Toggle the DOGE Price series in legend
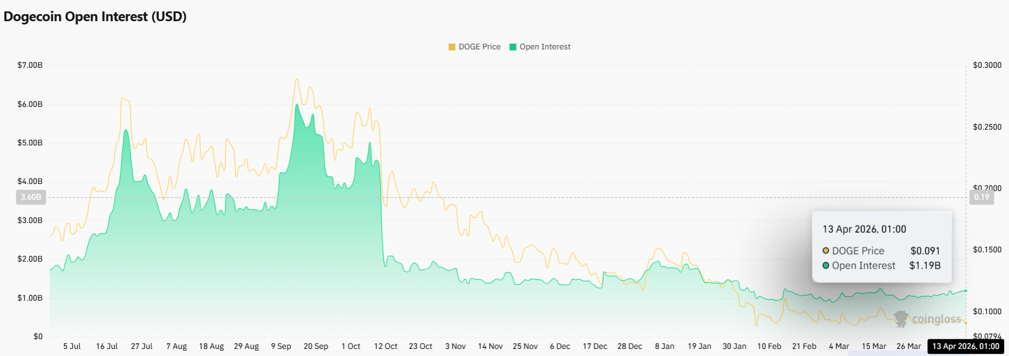 point(479,47)
